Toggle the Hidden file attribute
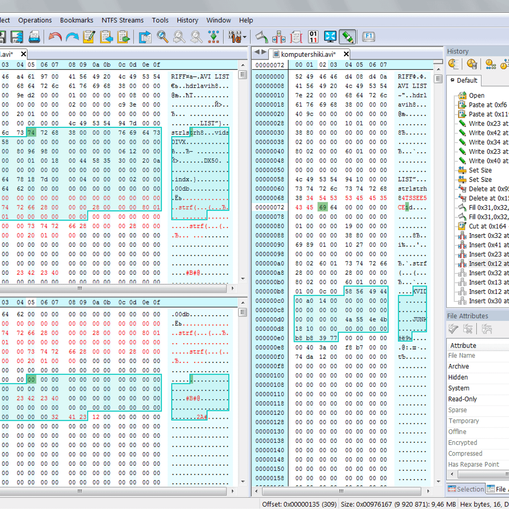The height and width of the screenshot is (509, 509). 458,377
